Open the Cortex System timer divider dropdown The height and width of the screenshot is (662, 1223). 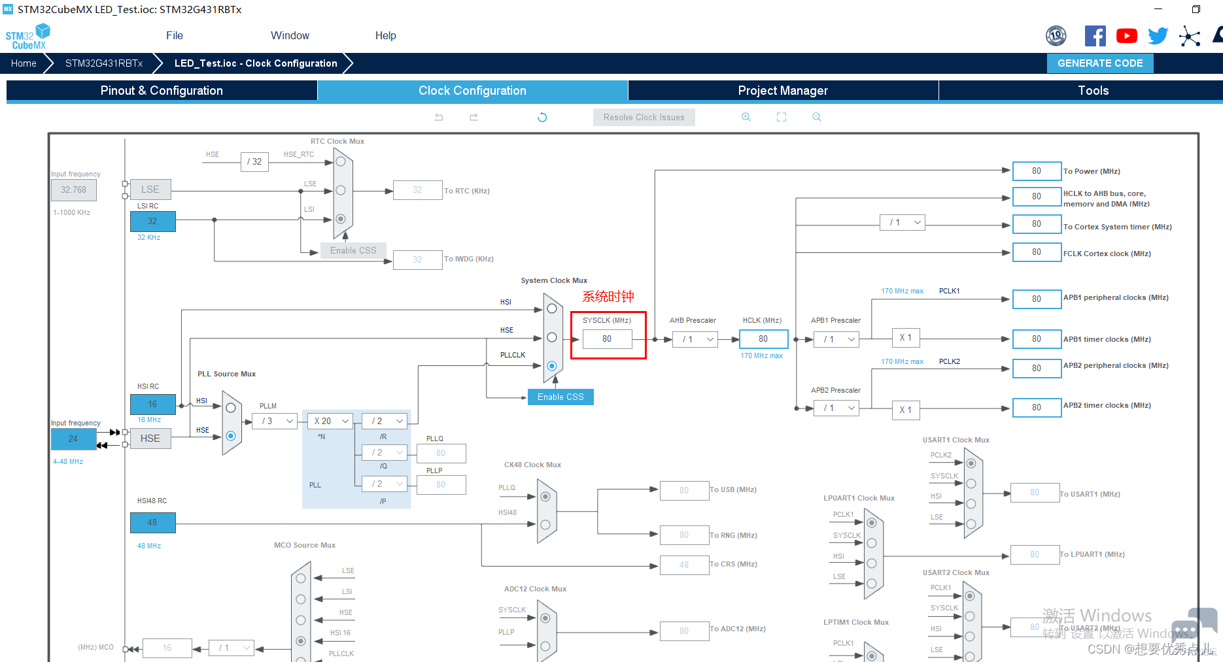903,223
